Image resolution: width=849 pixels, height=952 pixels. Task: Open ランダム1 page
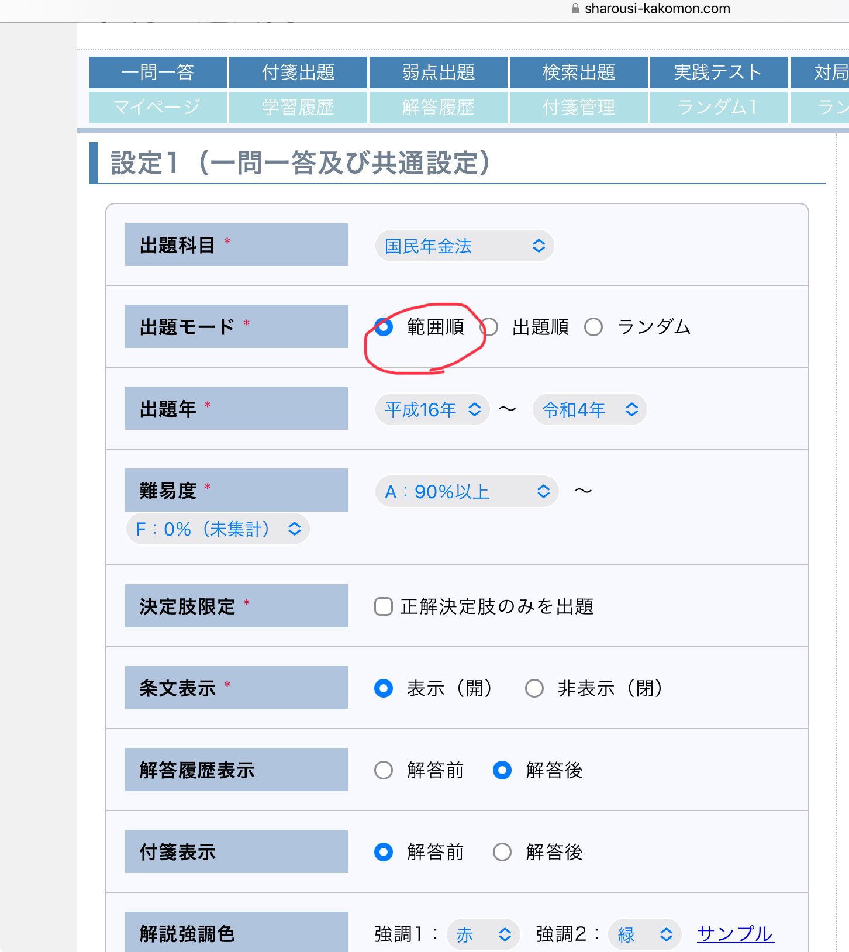[x=719, y=107]
